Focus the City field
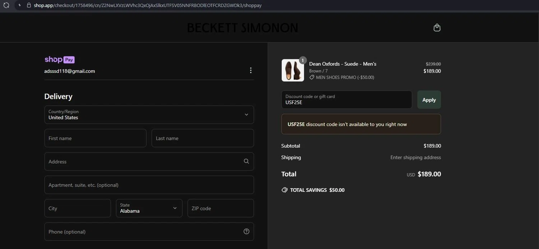 [78, 208]
